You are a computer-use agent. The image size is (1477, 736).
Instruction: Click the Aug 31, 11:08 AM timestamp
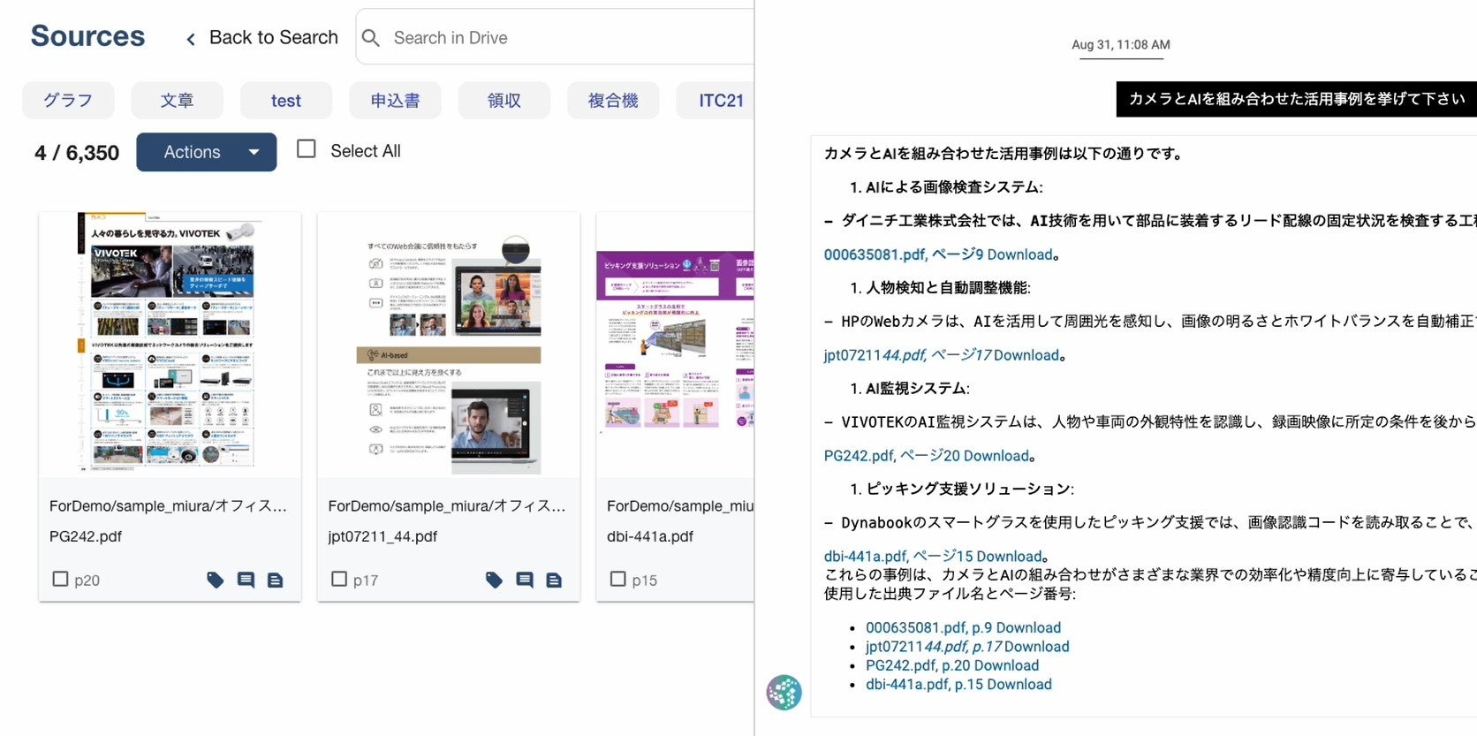(x=1121, y=44)
